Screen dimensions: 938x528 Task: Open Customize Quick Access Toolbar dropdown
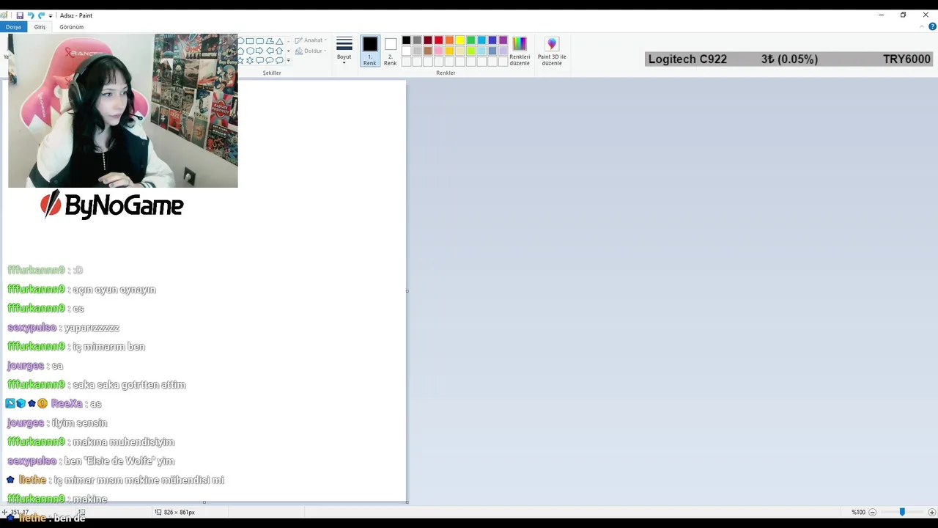pyautogui.click(x=50, y=15)
